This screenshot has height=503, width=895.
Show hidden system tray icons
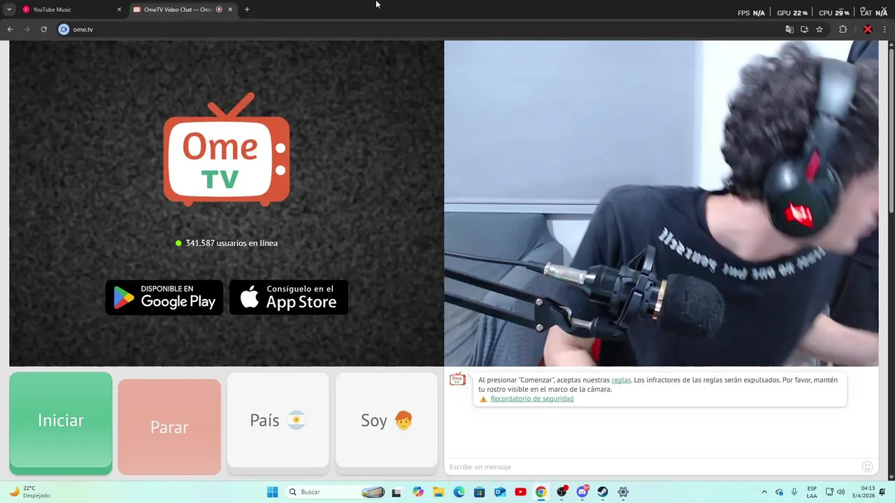[764, 492]
